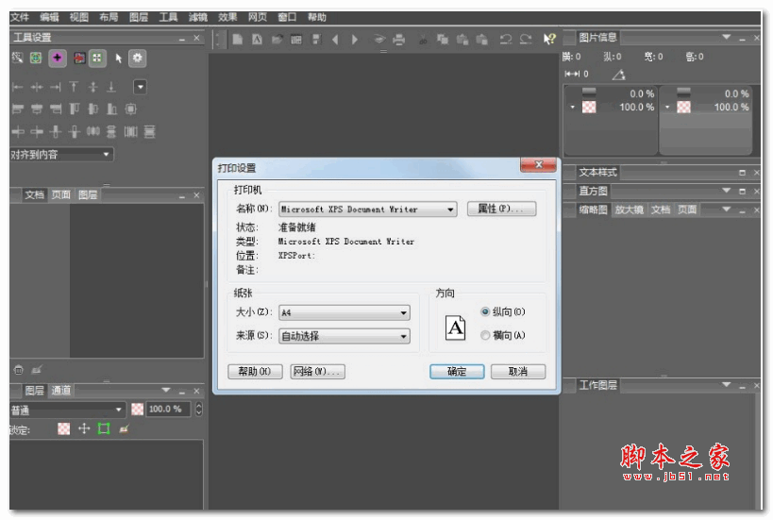
Task: Click the layer opacity 100.0 % field
Action: 168,409
